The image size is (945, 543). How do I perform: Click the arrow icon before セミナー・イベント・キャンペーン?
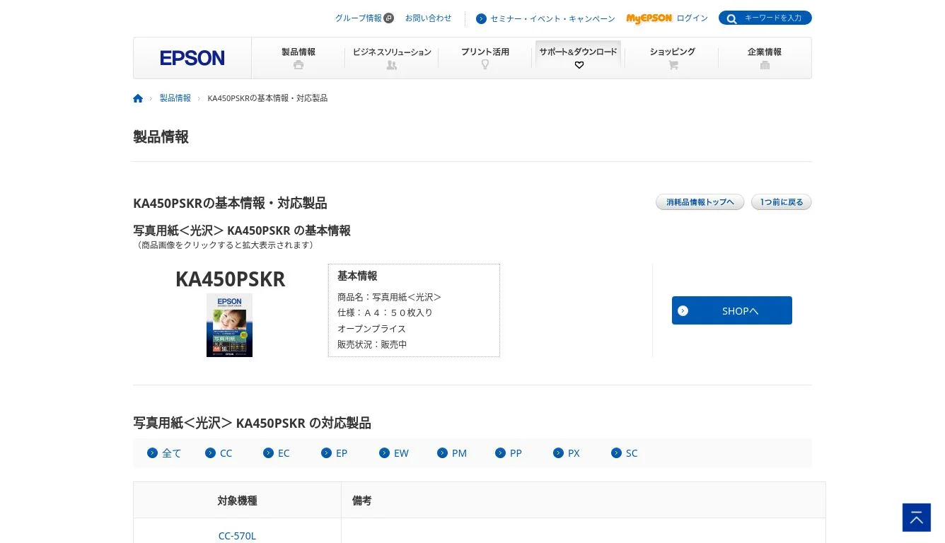pos(481,19)
